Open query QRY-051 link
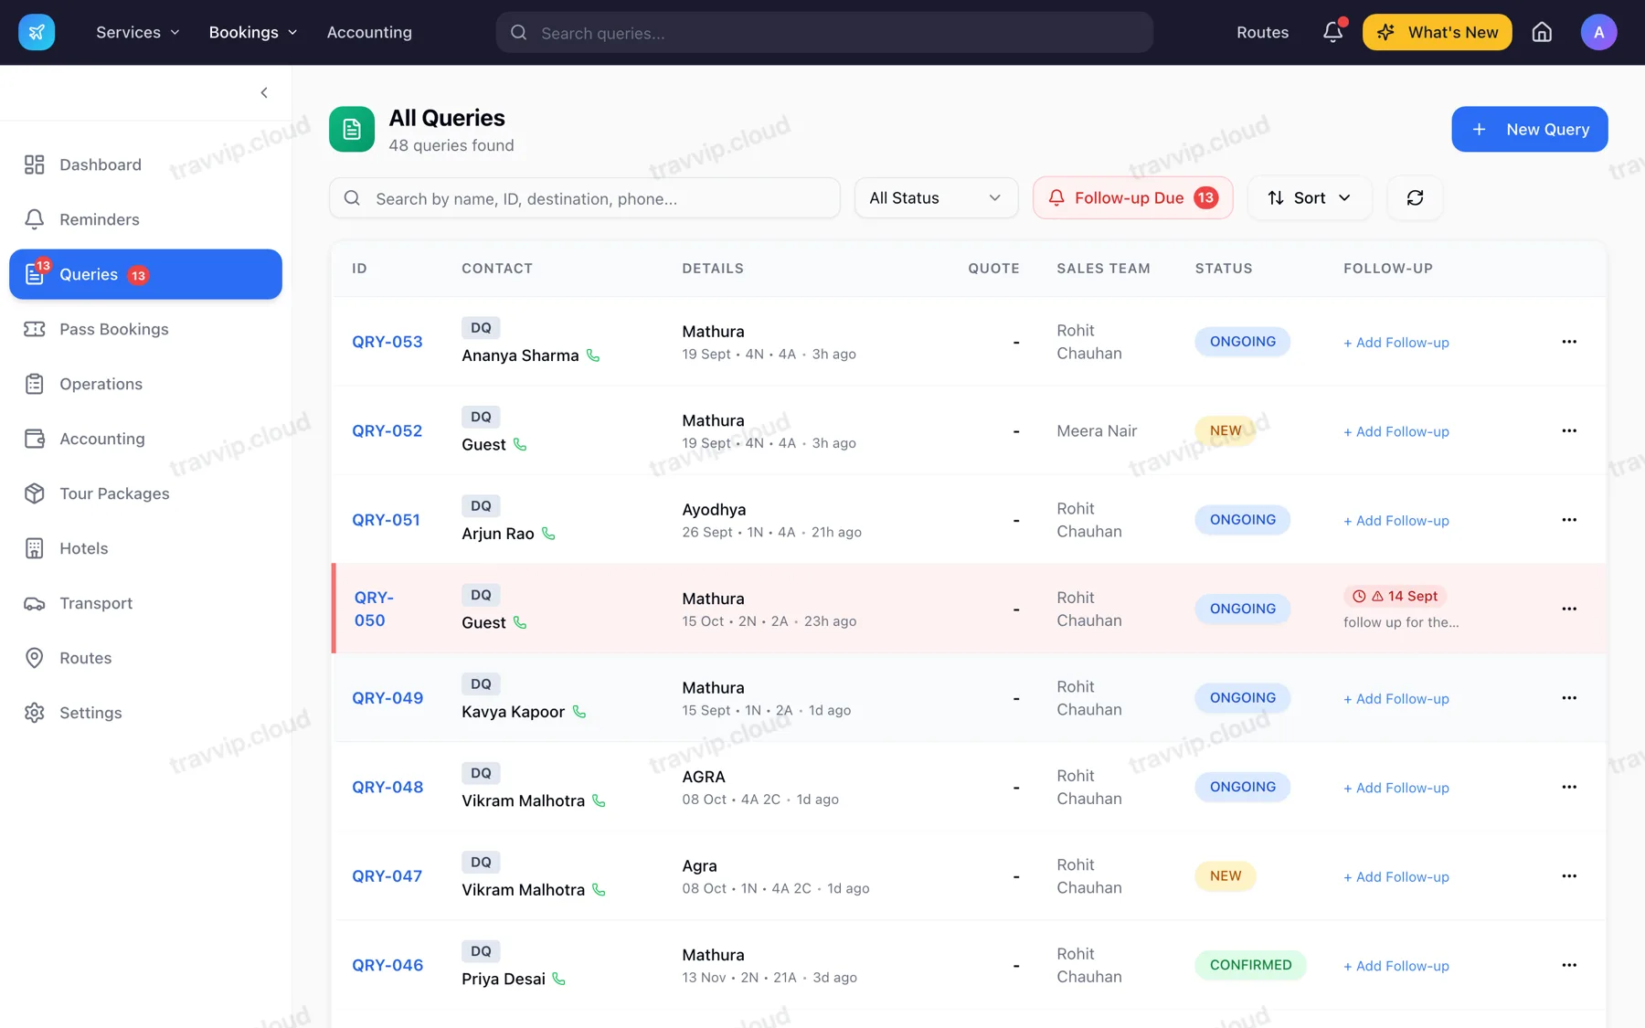Viewport: 1645px width, 1028px height. 386,520
